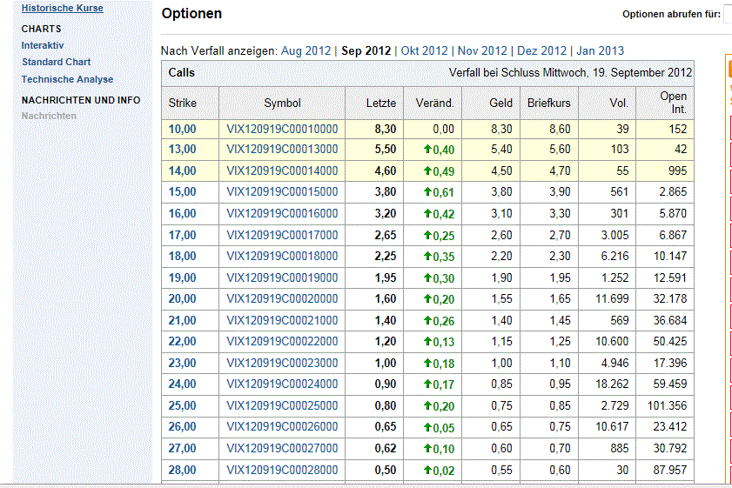Open strike 10,00 link
Screen dimensions: 732x488
tap(182, 129)
